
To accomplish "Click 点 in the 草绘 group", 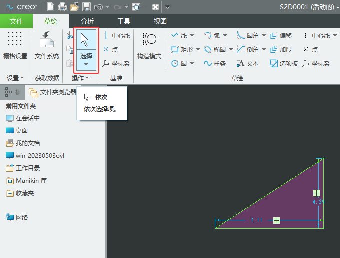I will (x=310, y=50).
